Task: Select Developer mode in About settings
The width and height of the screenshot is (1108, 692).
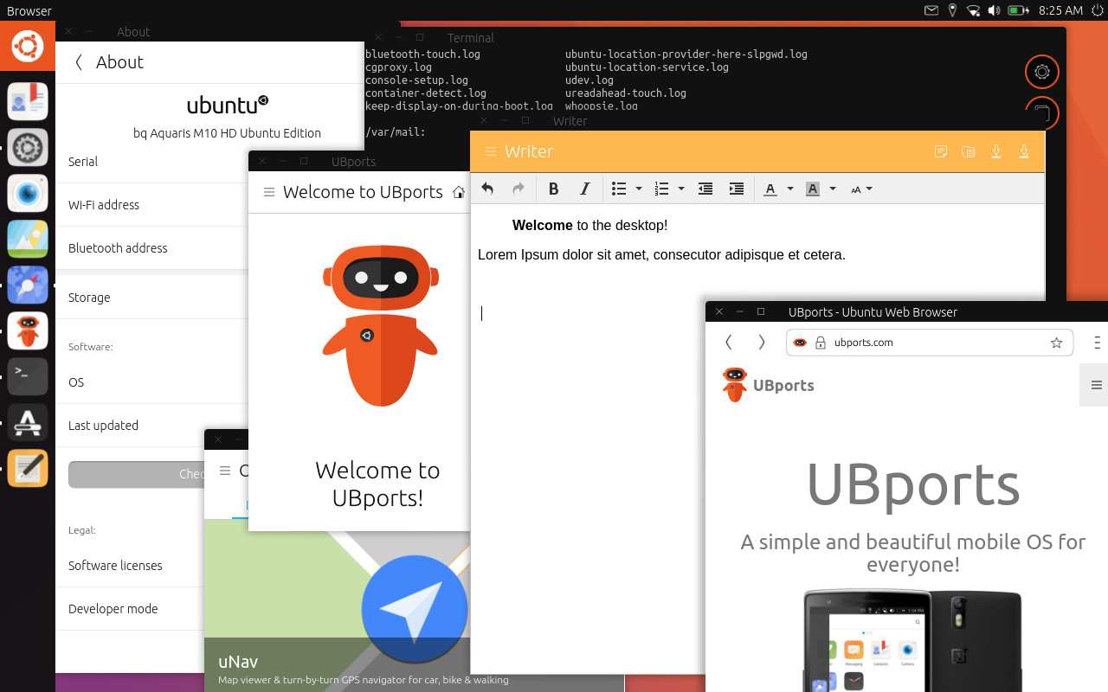Action: [x=113, y=608]
